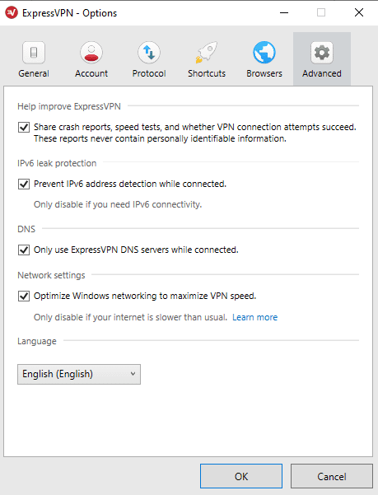Click the 'DNS' section heading
This screenshot has height=495, width=378.
click(x=26, y=229)
